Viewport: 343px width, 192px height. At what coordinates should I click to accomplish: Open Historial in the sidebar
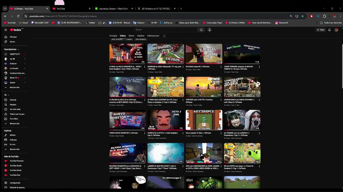pos(13,100)
